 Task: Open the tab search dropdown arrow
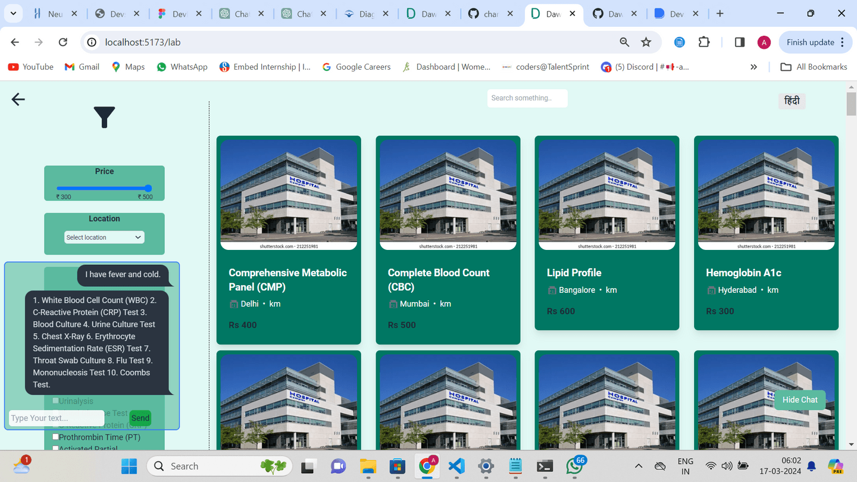(x=13, y=13)
